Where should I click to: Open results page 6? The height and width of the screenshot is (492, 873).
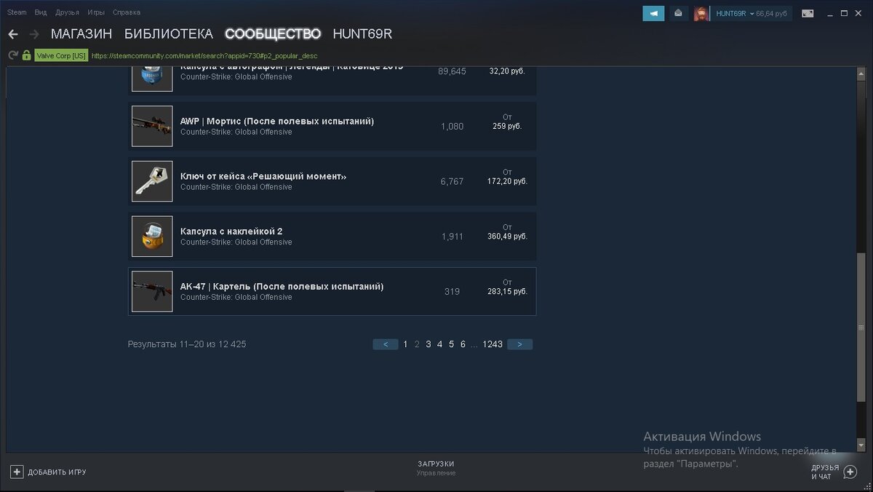[x=463, y=344]
